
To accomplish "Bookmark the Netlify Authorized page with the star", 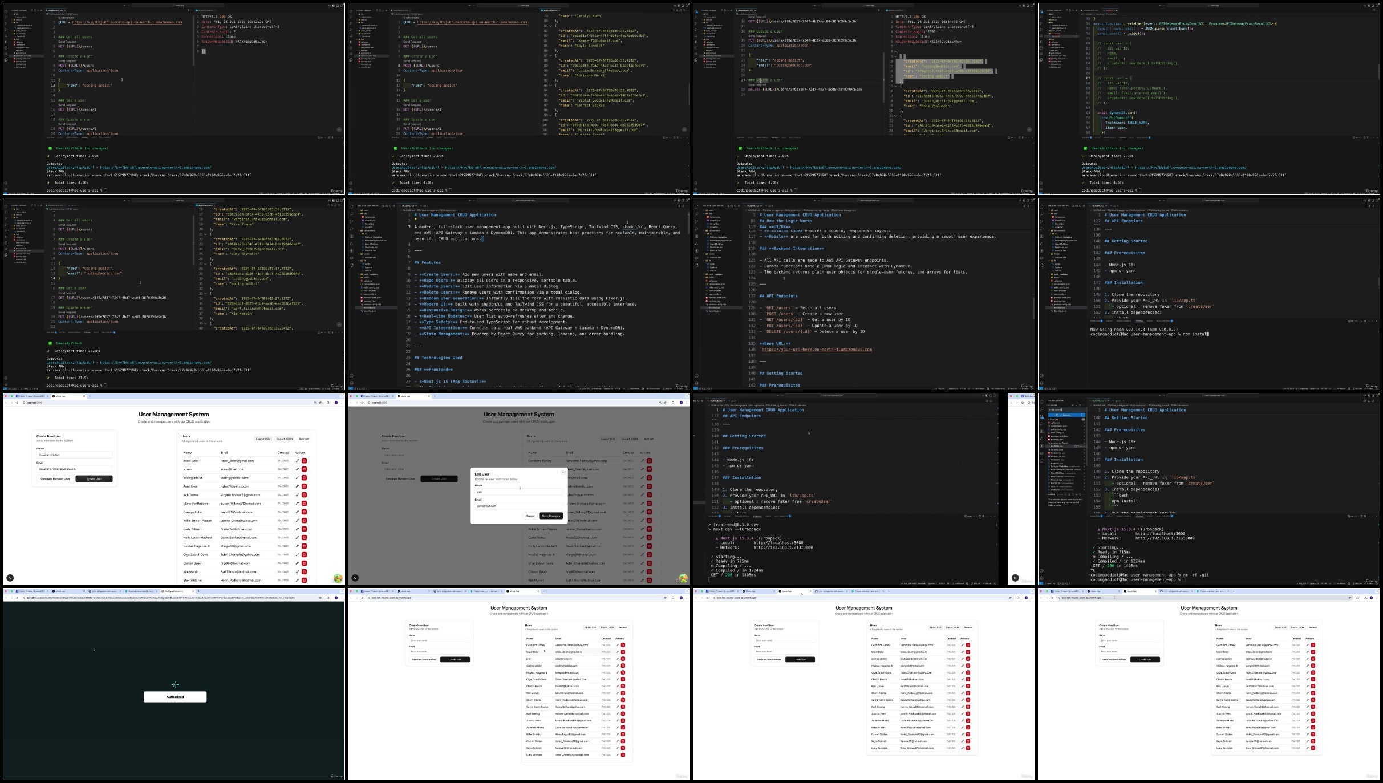I will (x=320, y=598).
